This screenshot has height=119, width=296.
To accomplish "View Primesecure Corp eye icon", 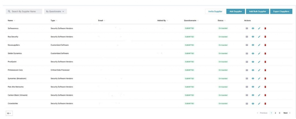I will click(253, 70).
